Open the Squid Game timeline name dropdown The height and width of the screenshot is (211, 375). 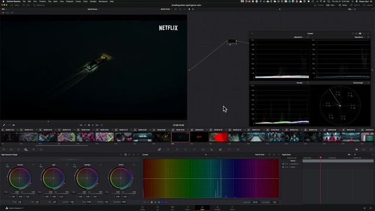coord(93,9)
